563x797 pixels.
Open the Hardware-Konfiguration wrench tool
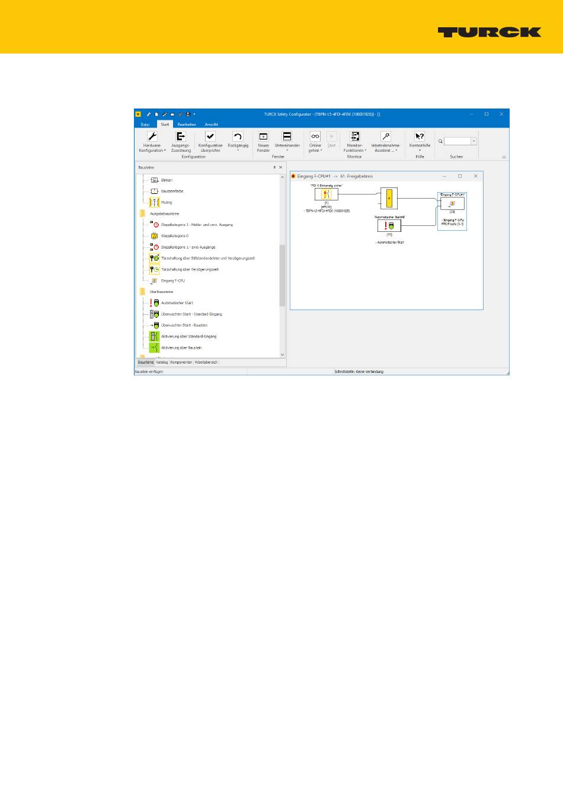(152, 136)
